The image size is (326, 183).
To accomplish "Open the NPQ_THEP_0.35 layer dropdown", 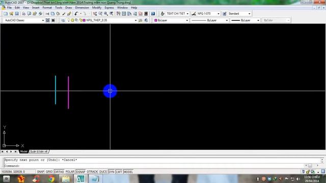I will (135, 20).
